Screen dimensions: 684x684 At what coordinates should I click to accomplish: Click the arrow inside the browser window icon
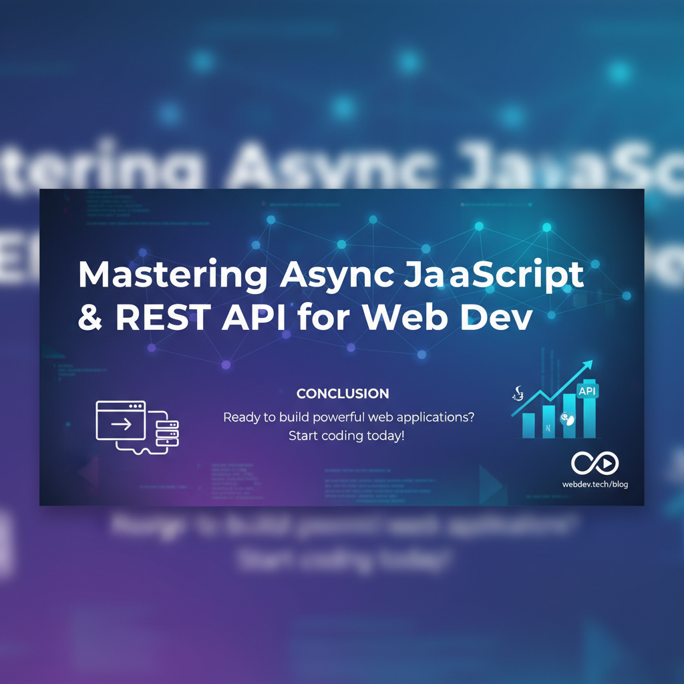pos(121,424)
